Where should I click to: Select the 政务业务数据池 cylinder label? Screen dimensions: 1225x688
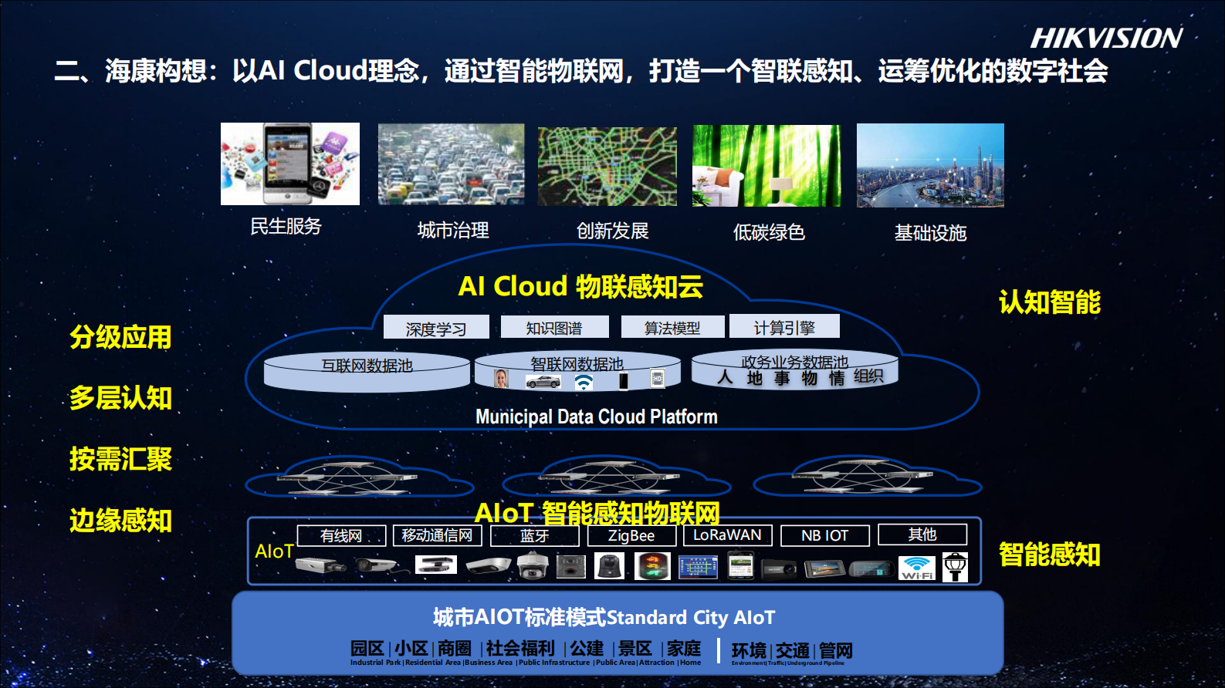pyautogui.click(x=794, y=362)
